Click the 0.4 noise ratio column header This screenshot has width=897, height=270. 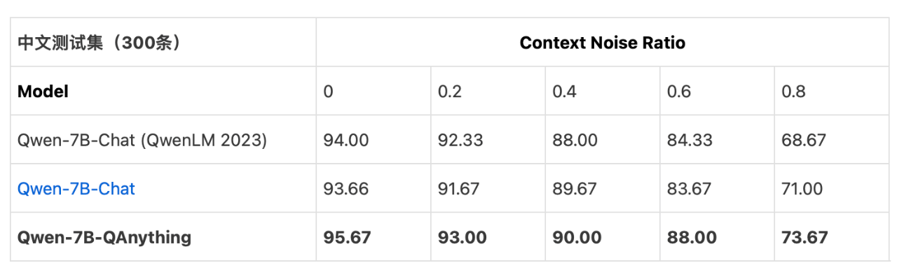(x=565, y=92)
